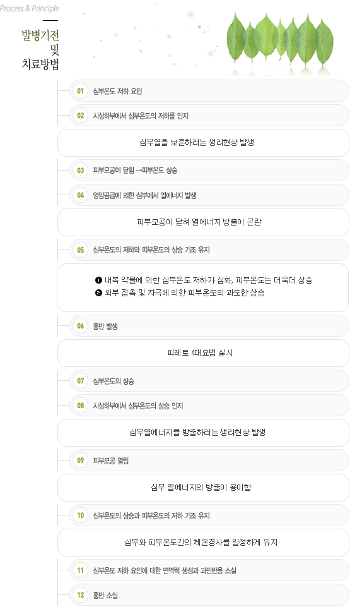Viewport: 350px width, 614px height.
Task: Click the Process & Principle header text
Action: click(x=30, y=8)
